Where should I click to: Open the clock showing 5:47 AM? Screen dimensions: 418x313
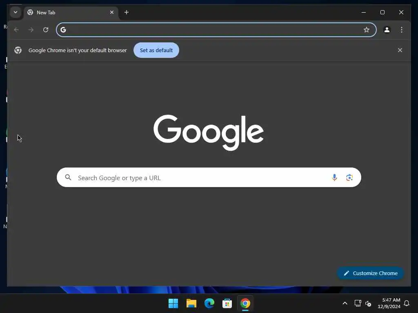pos(389,303)
